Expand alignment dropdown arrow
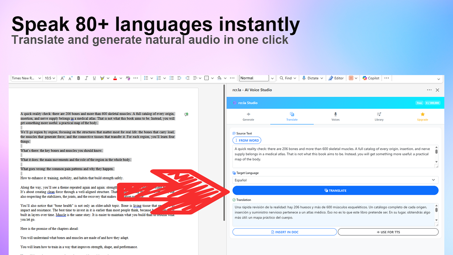Image resolution: width=453 pixels, height=255 pixels. pos(200,78)
